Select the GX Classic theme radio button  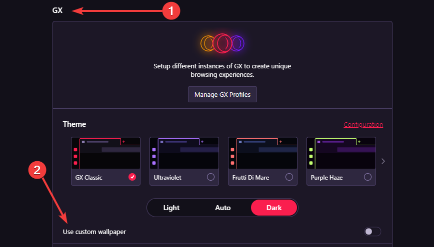click(132, 177)
